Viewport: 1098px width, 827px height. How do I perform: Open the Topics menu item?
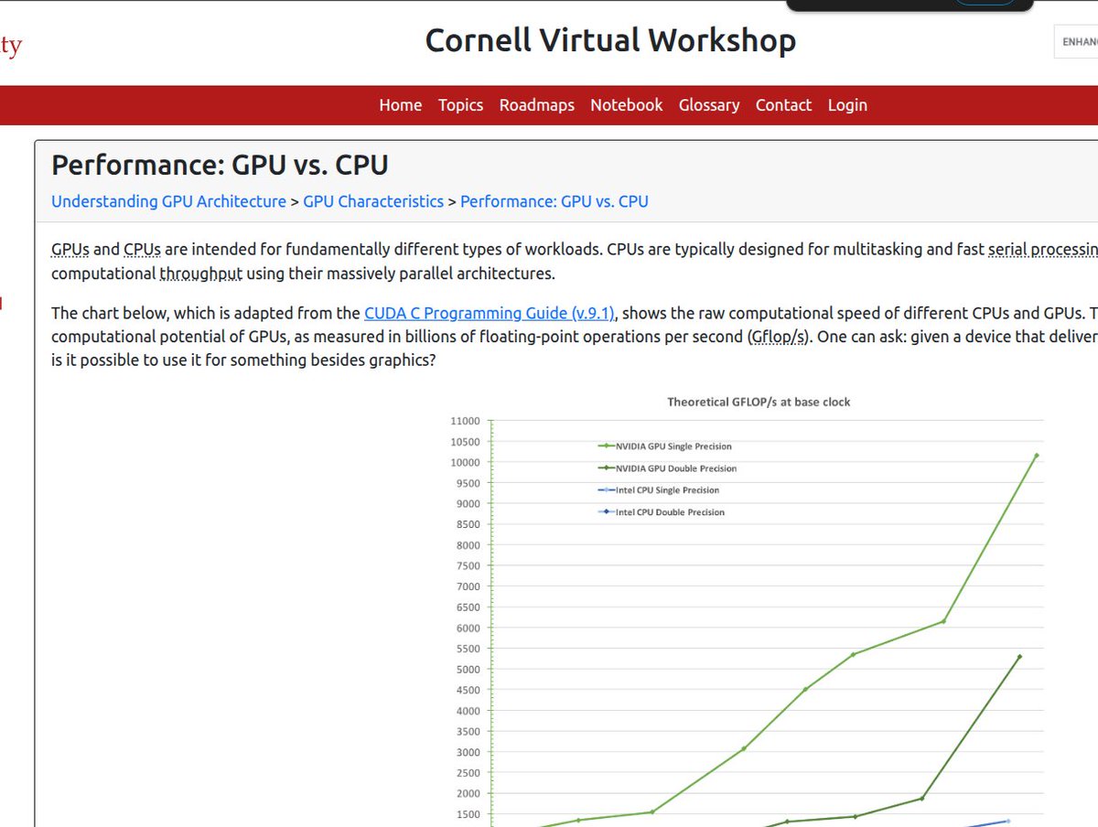460,105
